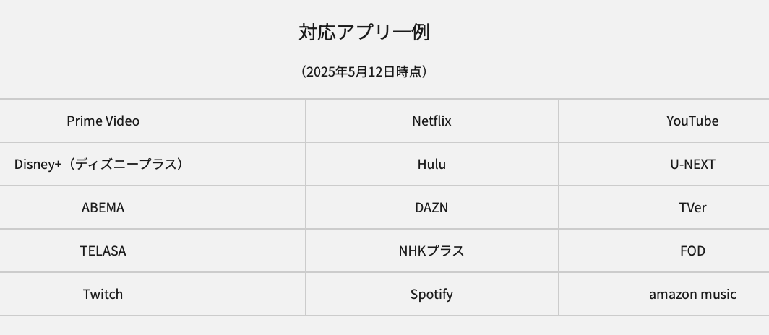Viewport: 769px width, 335px height.
Task: Click the ABEMA app name
Action: click(x=103, y=208)
